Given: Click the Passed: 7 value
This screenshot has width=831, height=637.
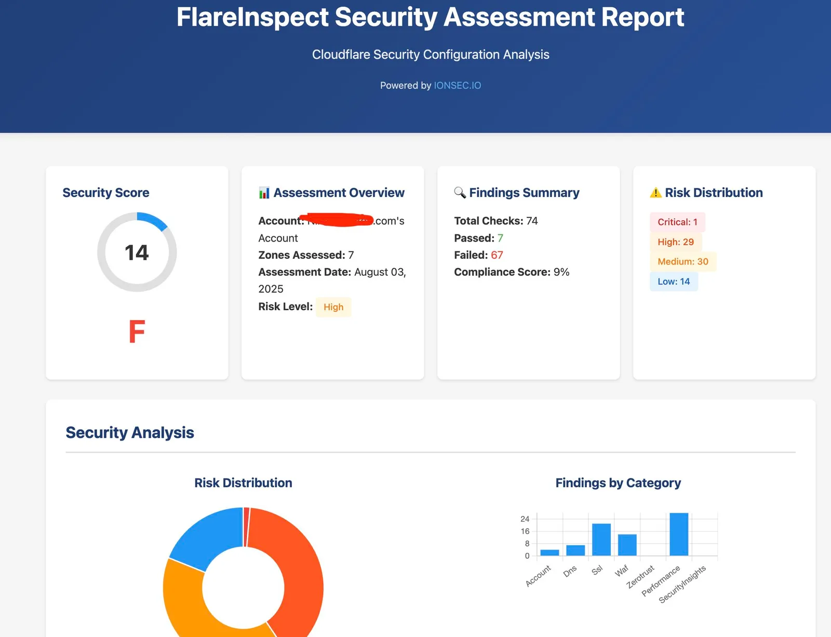Looking at the screenshot, I should (x=500, y=238).
